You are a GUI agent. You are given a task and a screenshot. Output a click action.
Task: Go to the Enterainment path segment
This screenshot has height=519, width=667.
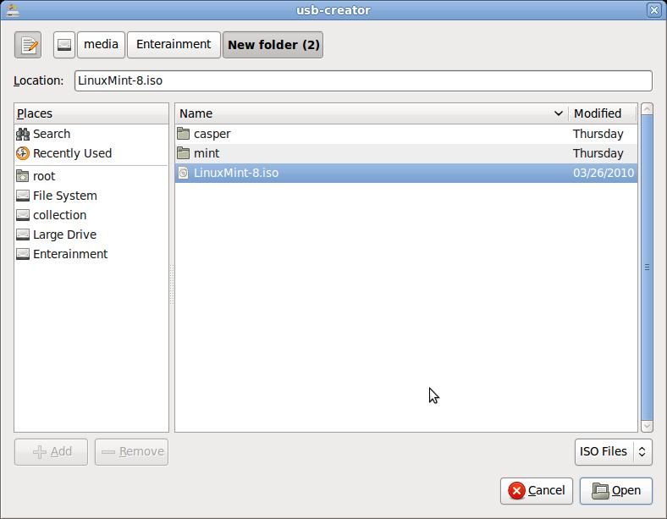pos(174,45)
